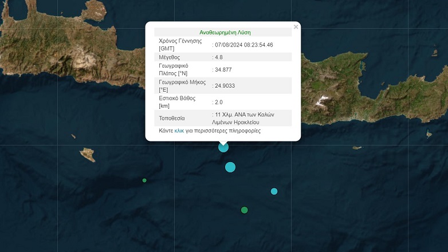
Task: Click the larger green earthquake marker
Action: click(x=245, y=210)
